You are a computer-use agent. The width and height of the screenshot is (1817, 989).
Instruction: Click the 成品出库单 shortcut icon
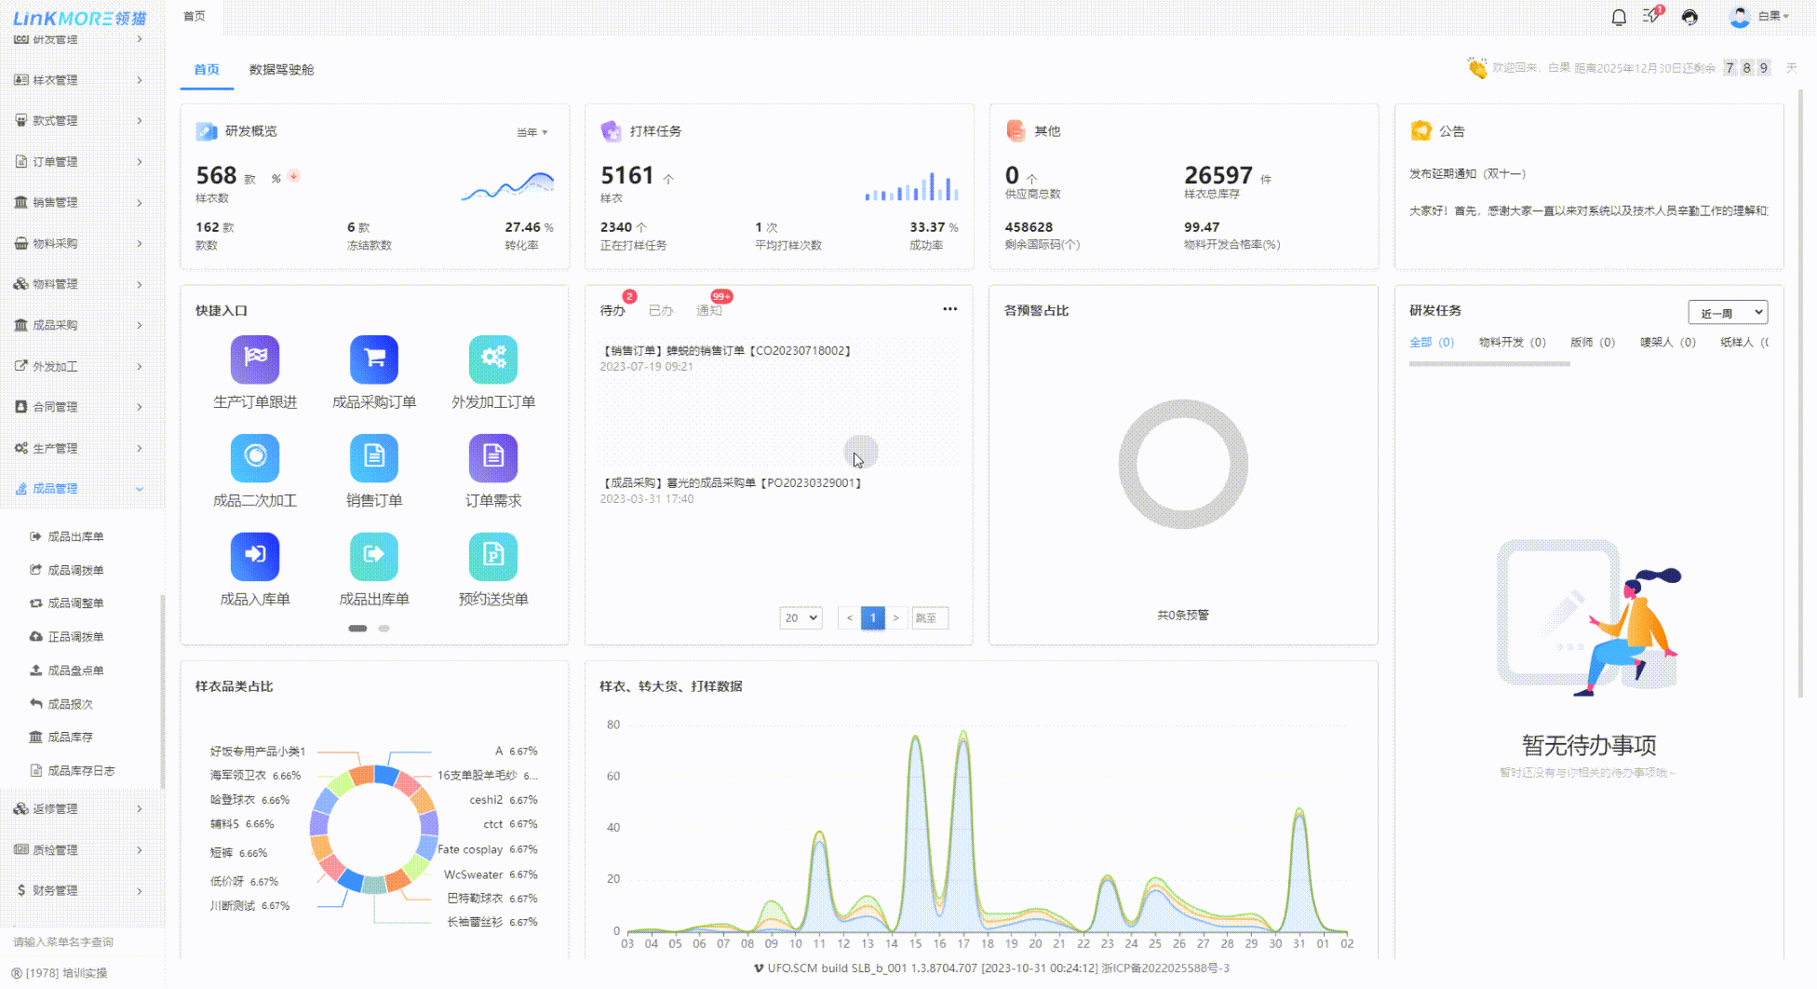tap(374, 556)
